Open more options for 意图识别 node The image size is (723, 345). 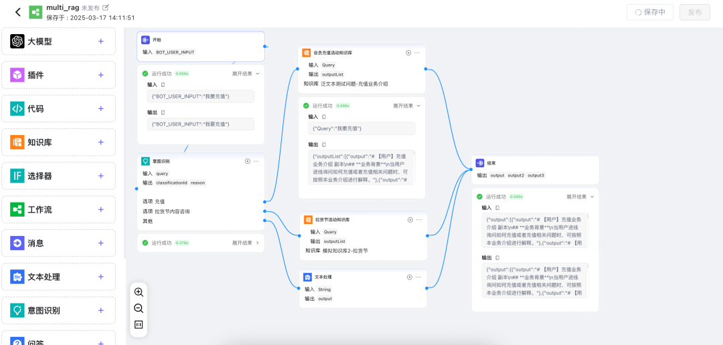256,161
